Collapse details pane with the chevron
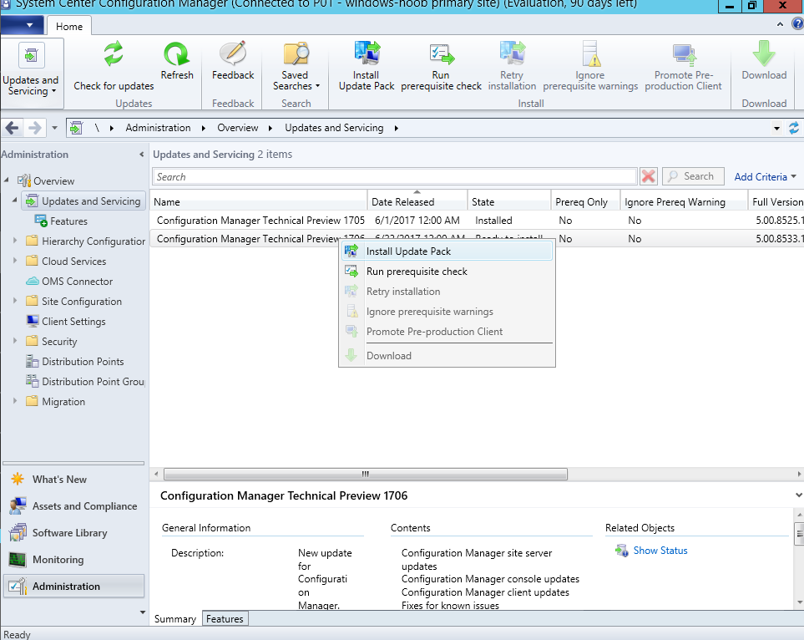 click(x=798, y=495)
